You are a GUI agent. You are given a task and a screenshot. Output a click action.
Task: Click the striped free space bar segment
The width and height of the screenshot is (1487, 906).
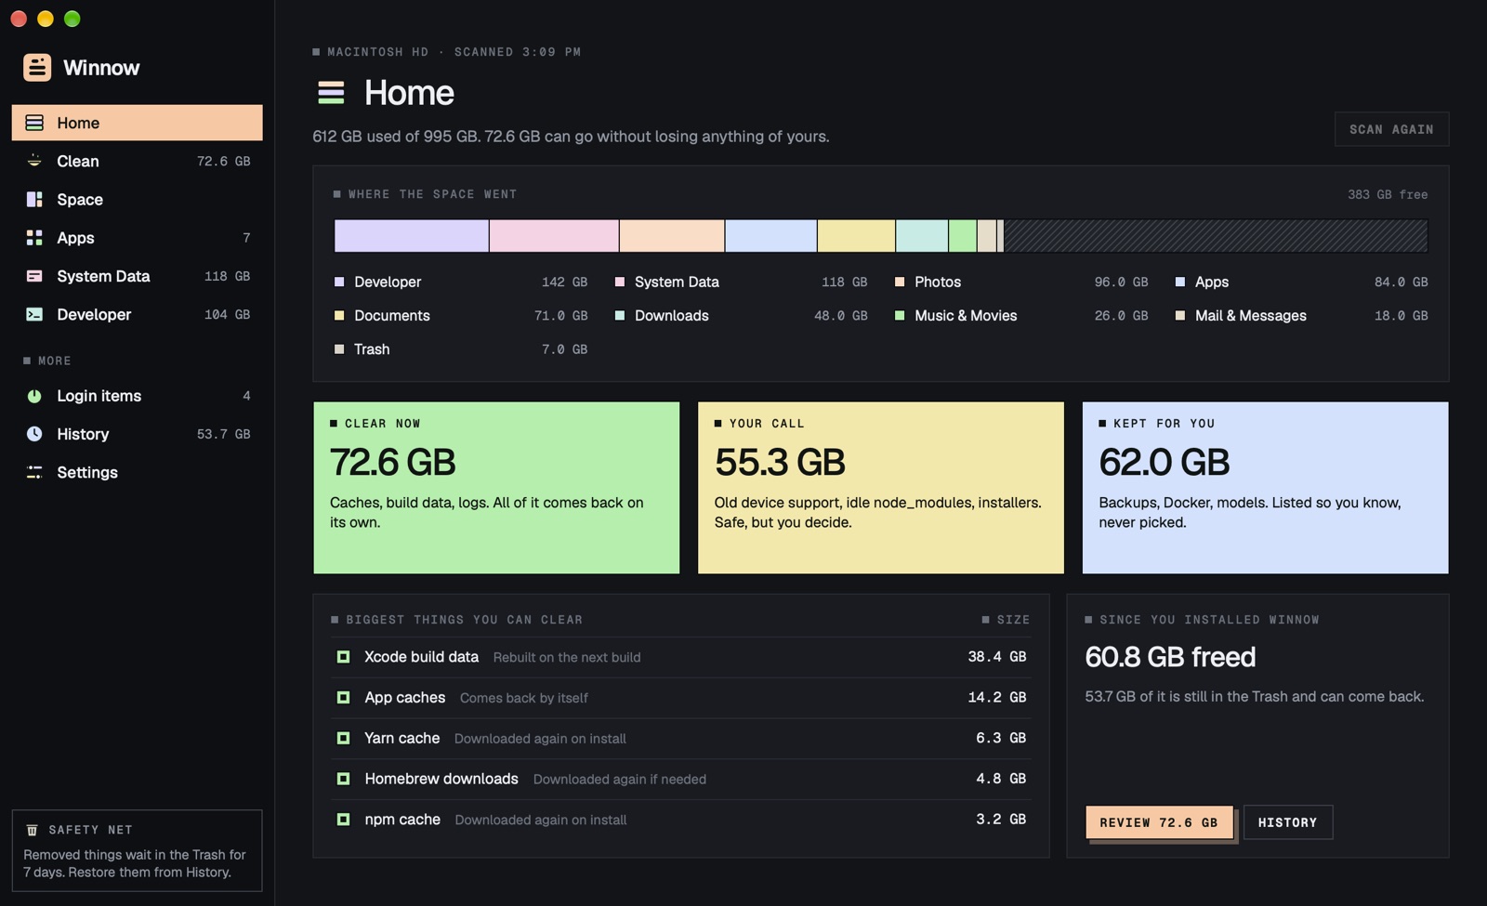(1216, 236)
